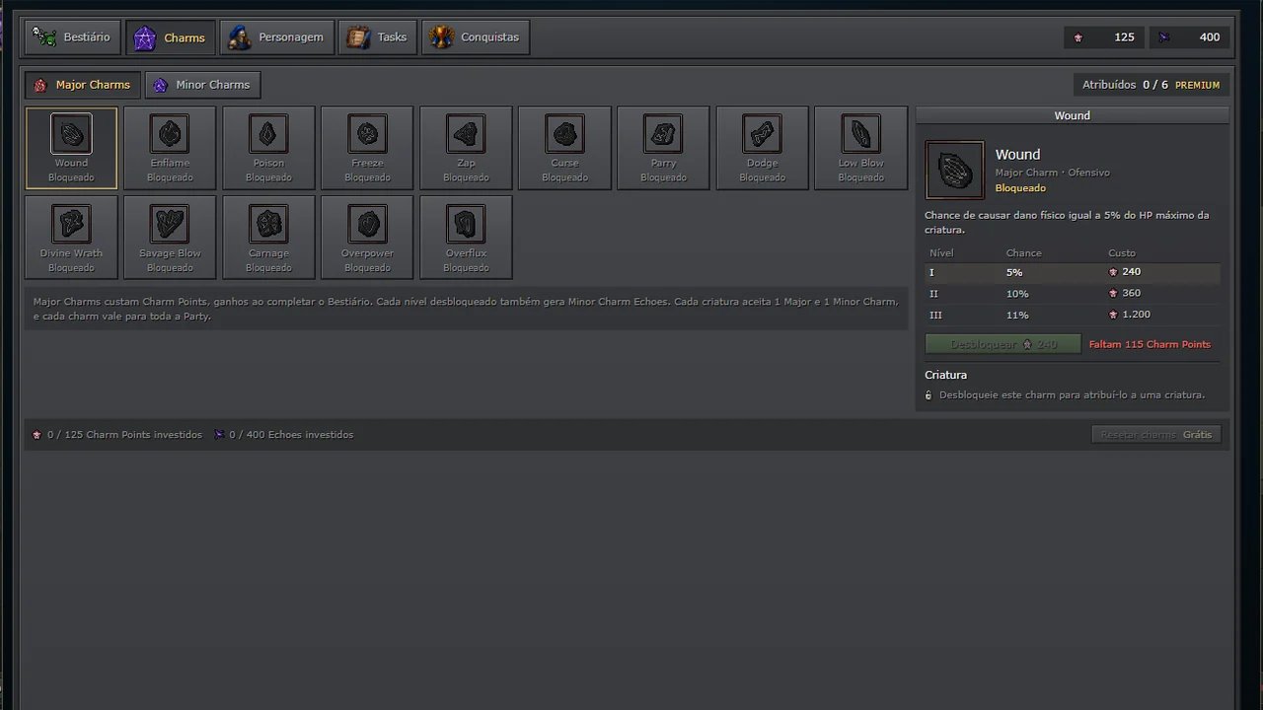The width and height of the screenshot is (1263, 710).
Task: Select the Low Blow charm tile
Action: pos(860,148)
